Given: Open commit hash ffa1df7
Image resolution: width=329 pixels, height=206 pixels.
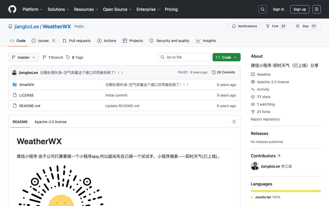Looking at the screenshot, I should pyautogui.click(x=183, y=72).
